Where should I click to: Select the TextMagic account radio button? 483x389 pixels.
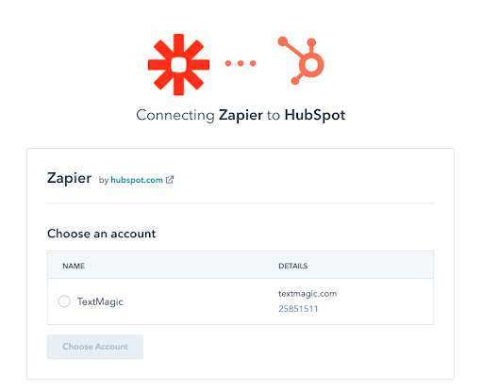pos(64,301)
